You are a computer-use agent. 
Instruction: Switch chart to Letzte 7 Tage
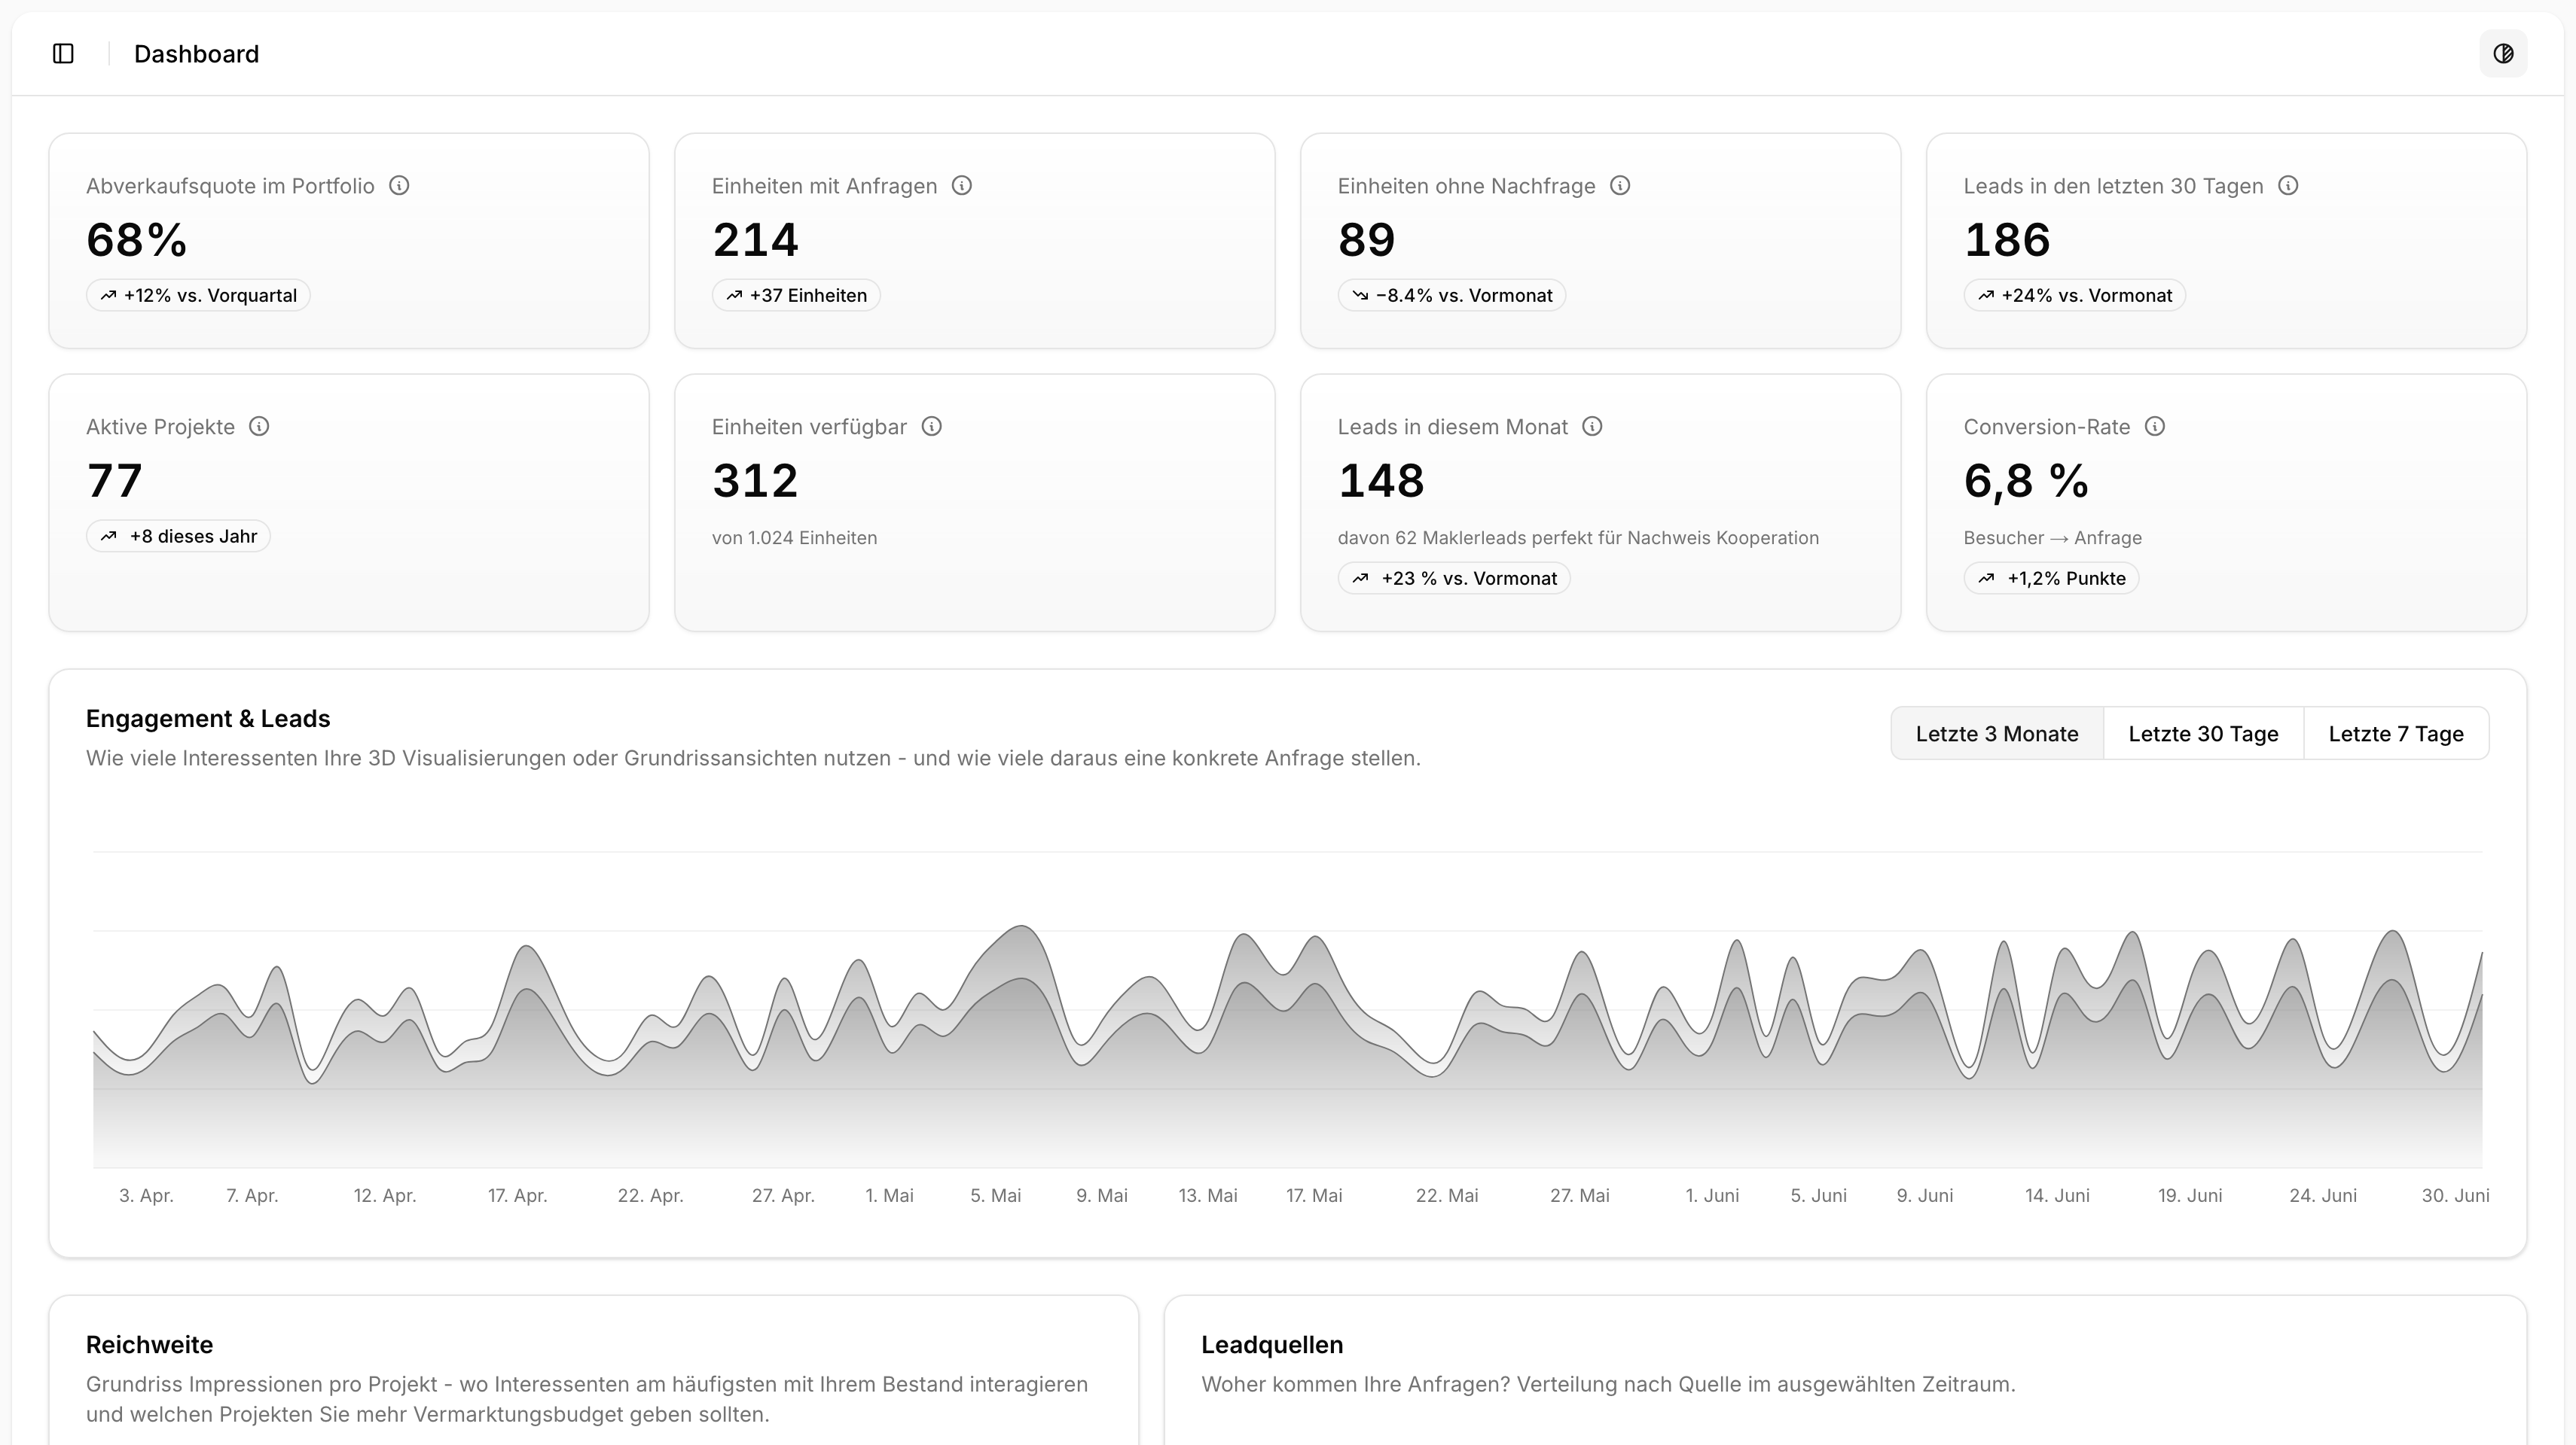(x=2395, y=734)
